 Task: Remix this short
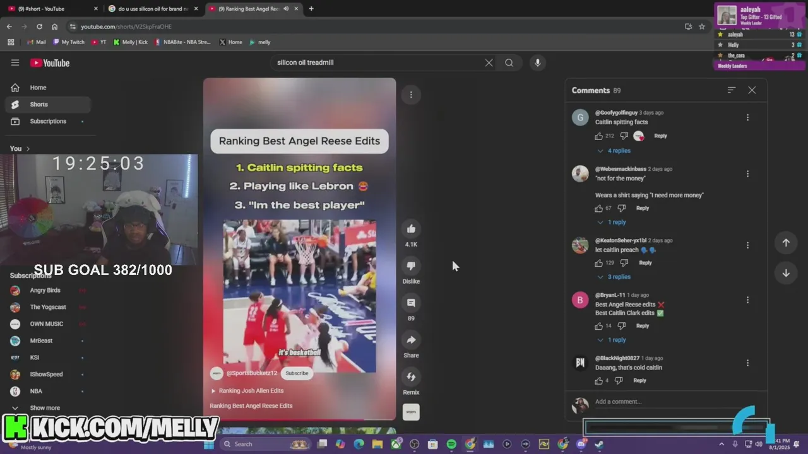tap(411, 377)
